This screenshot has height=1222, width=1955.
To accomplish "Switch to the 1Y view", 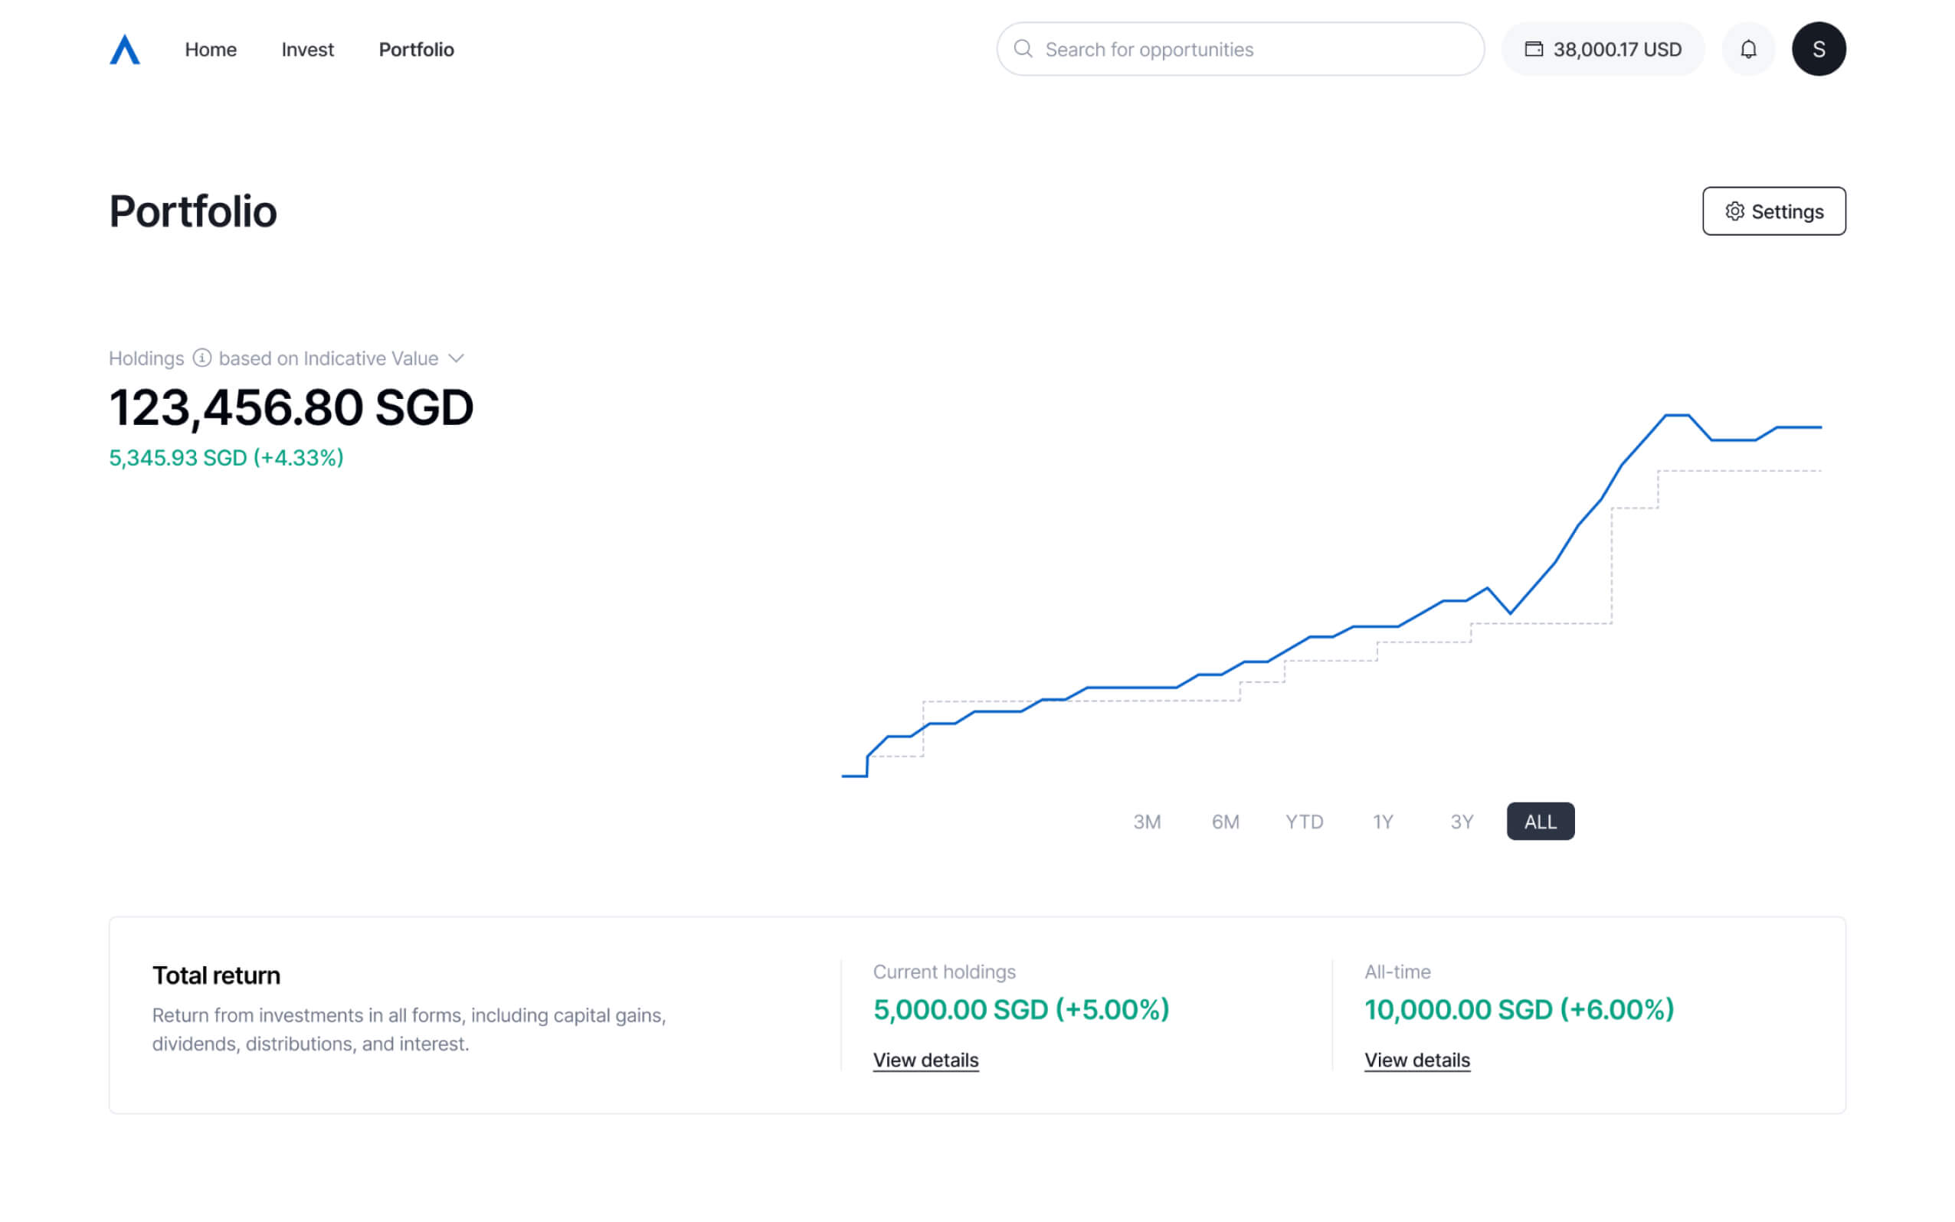I will click(1383, 821).
